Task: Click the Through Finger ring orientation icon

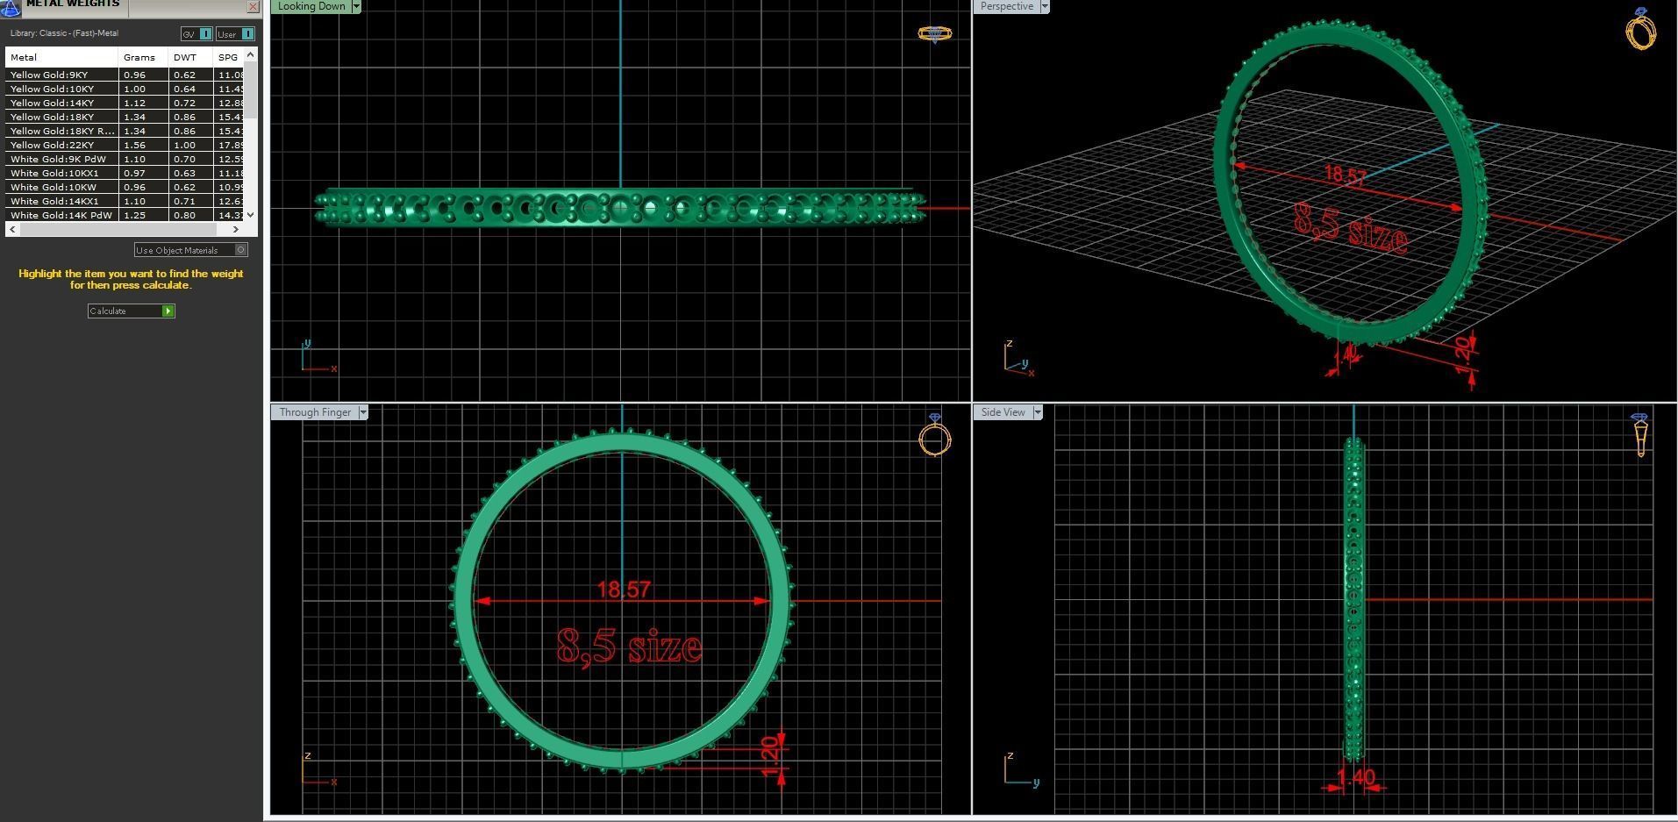Action: tap(935, 435)
